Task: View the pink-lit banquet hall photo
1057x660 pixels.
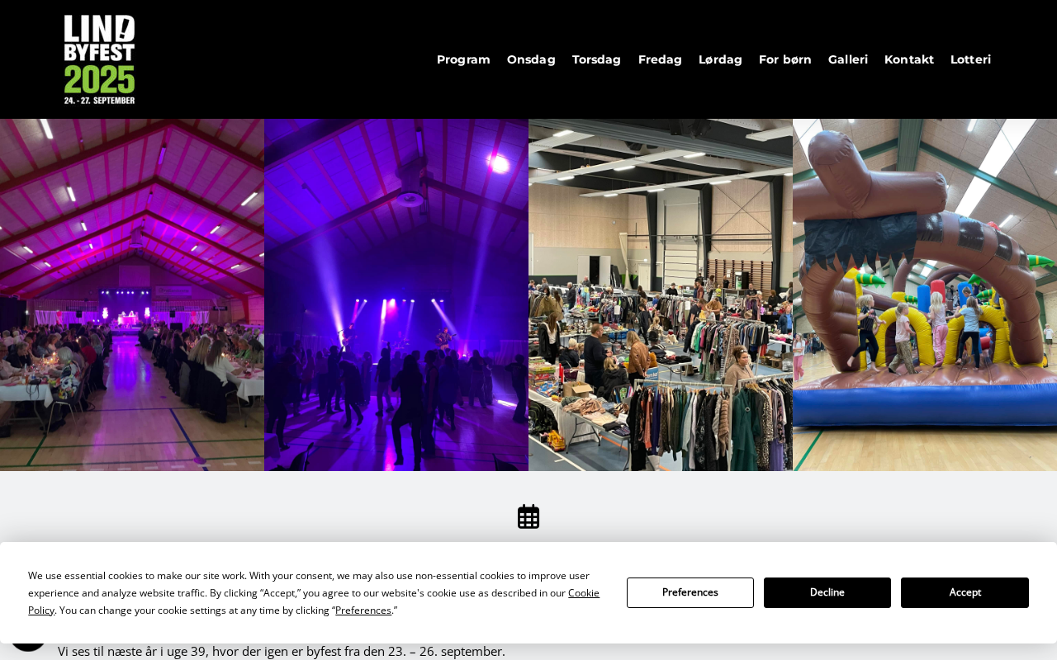Action: [x=132, y=295]
